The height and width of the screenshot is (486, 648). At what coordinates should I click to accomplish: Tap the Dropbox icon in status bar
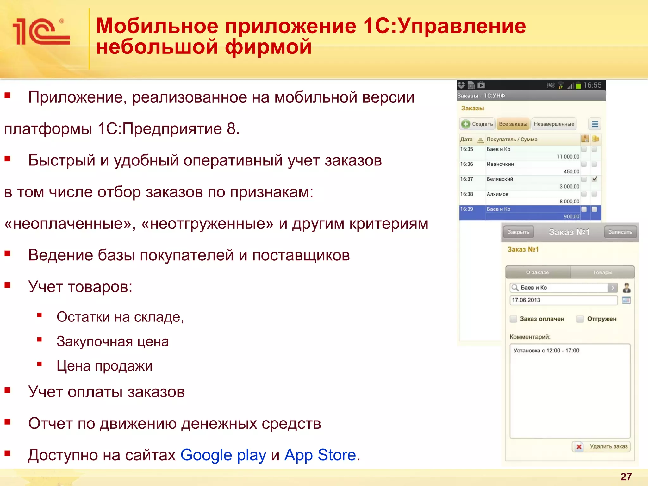461,85
